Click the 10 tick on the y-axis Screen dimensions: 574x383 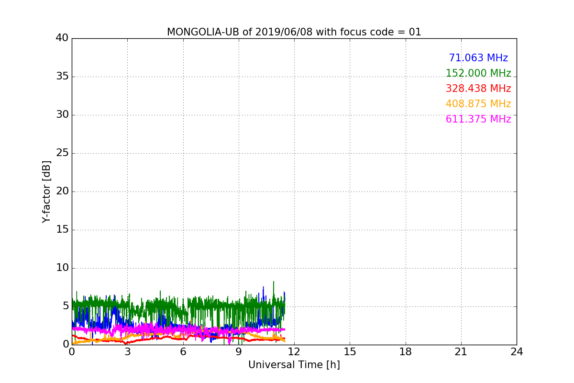62,268
